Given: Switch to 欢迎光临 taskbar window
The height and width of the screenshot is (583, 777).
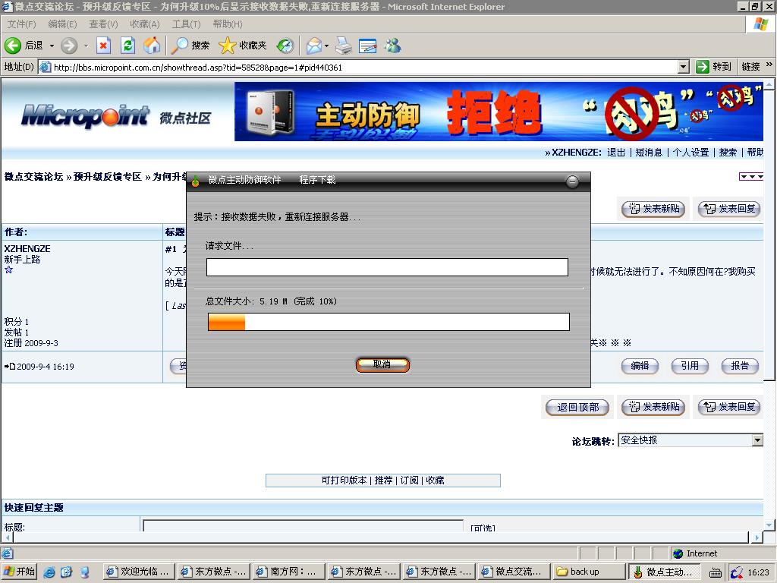Looking at the screenshot, I should 140,572.
